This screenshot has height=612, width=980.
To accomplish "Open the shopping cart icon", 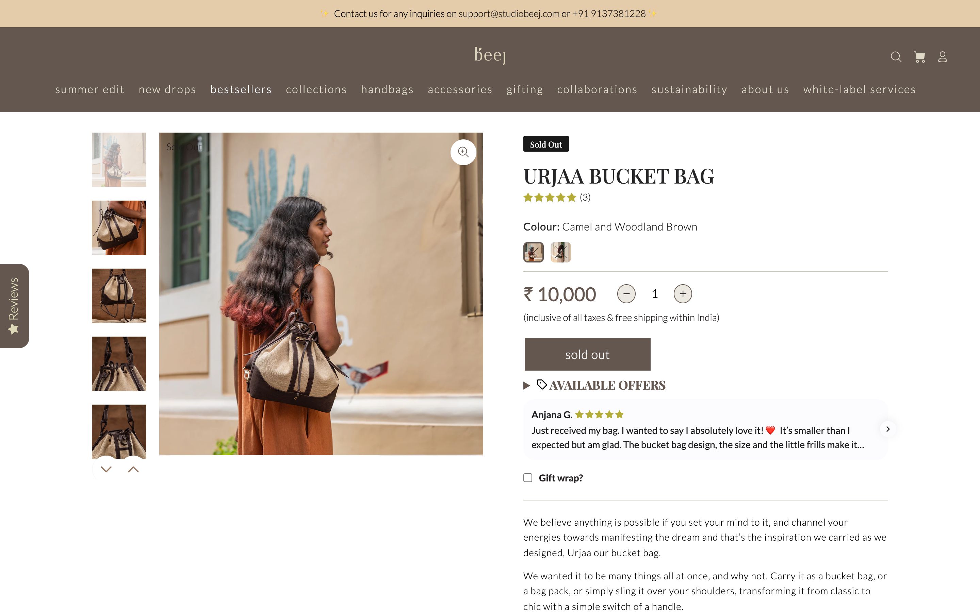I will (x=920, y=57).
